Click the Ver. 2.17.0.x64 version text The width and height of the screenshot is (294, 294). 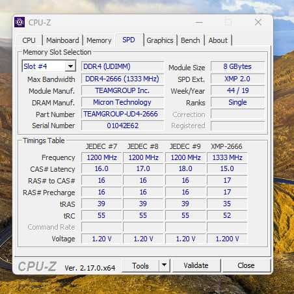[x=90, y=268]
